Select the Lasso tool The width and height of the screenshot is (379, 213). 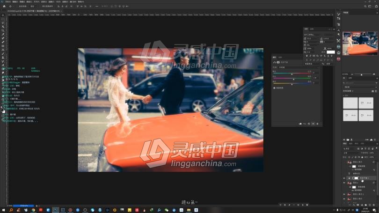pos(3,23)
